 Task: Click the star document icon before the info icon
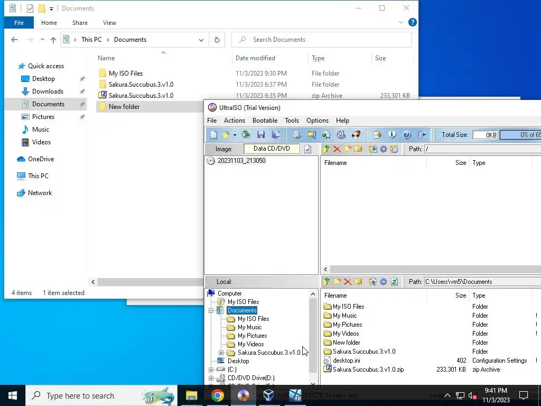(377, 135)
